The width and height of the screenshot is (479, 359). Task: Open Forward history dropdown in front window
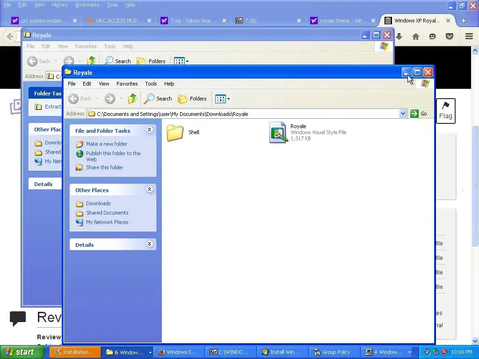pyautogui.click(x=121, y=99)
